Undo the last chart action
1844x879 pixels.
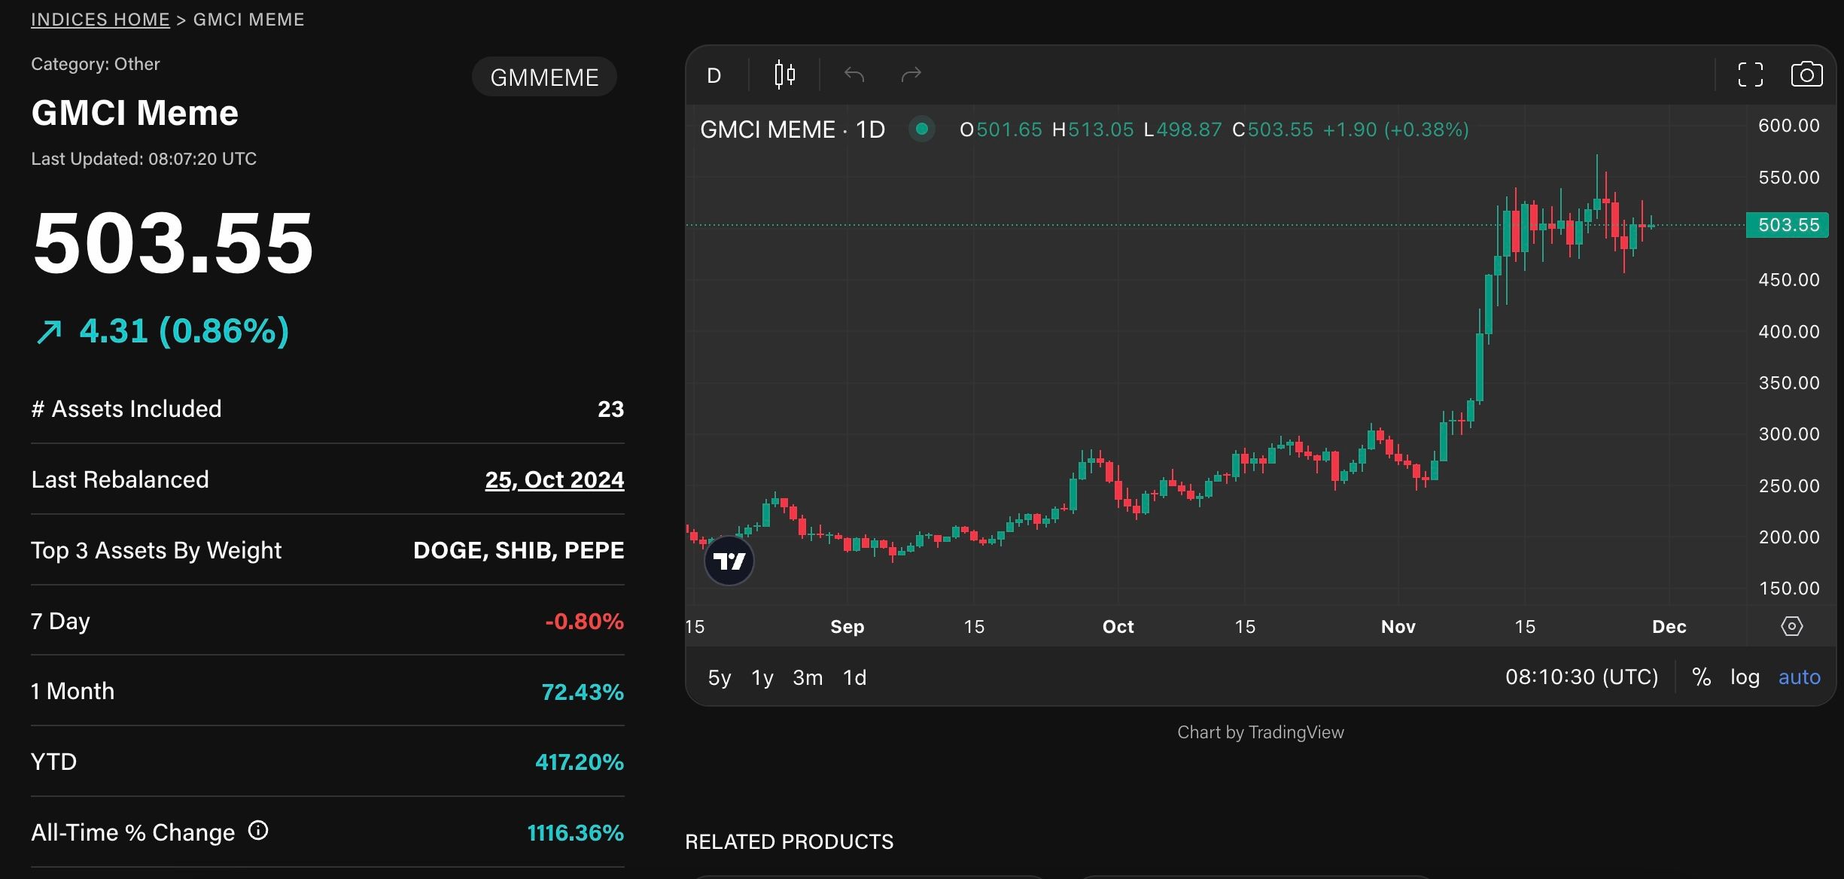pyautogui.click(x=854, y=74)
